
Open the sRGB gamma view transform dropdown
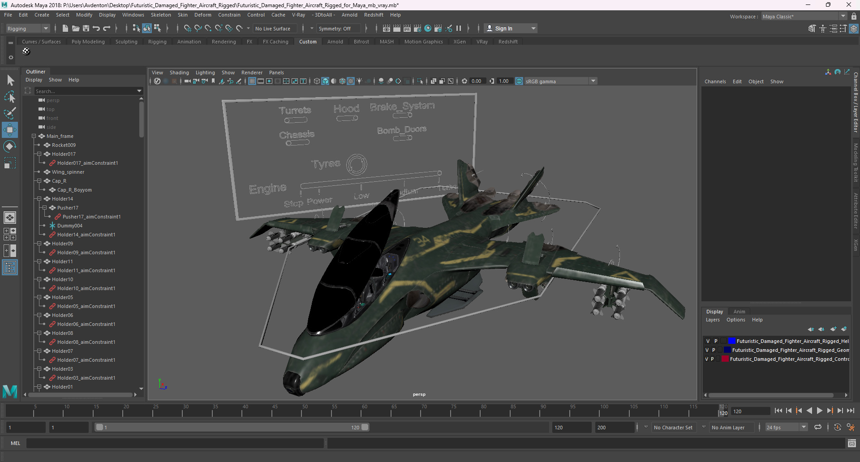(x=560, y=81)
